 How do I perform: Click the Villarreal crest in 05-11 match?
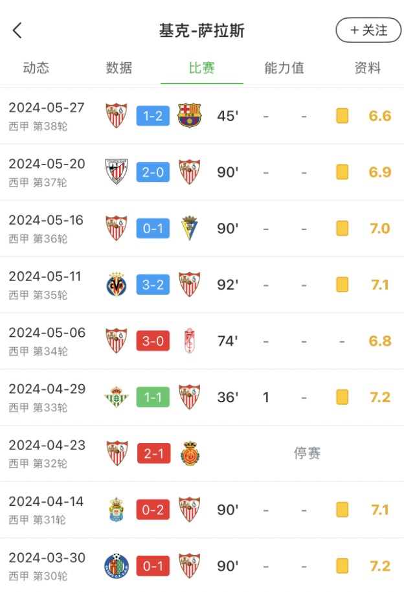117,285
